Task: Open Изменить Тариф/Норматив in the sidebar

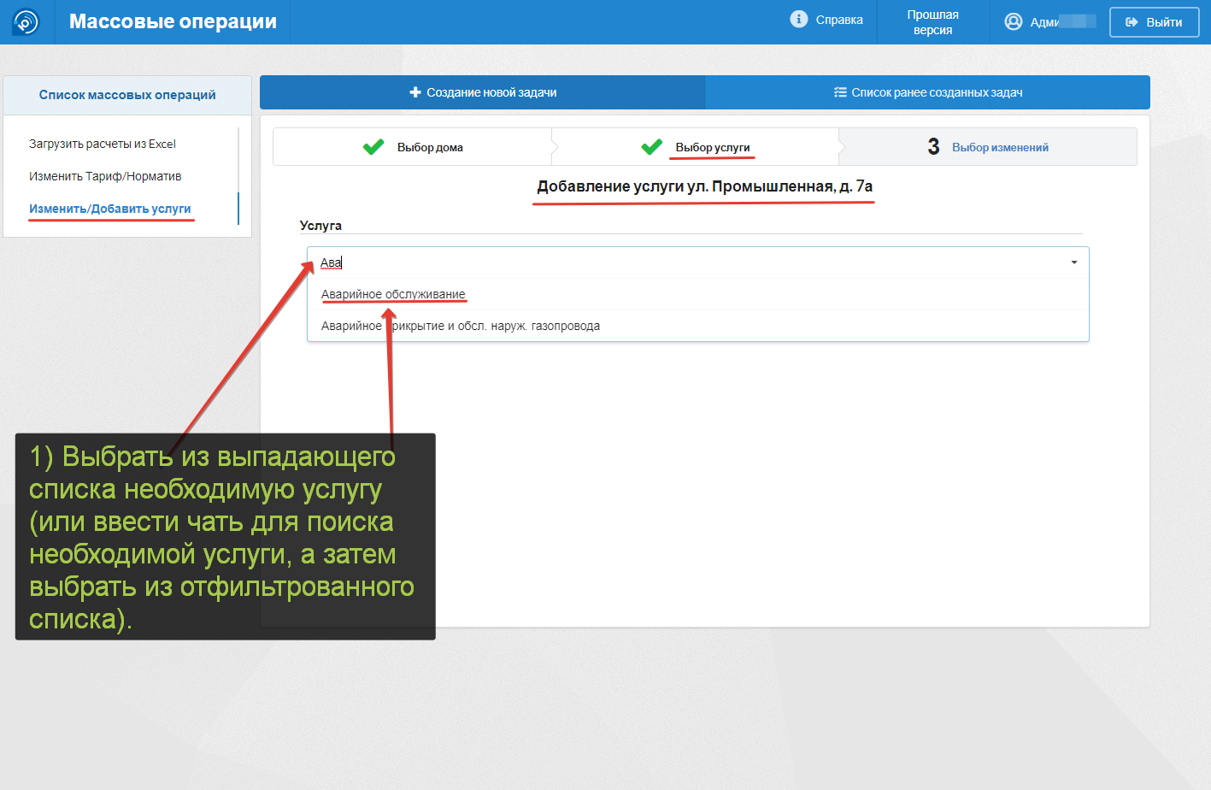Action: (105, 176)
